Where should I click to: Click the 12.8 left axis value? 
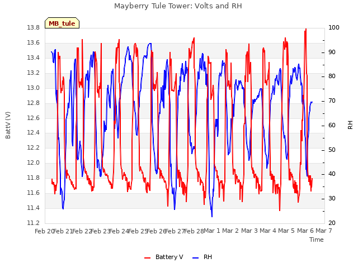click(34, 103)
